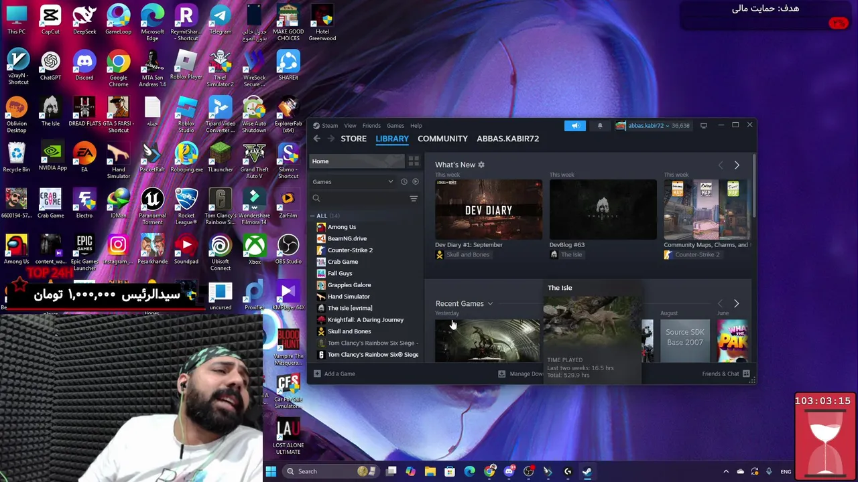Viewport: 858px width, 482px height.
Task: Click Add a Game button
Action: [334, 374]
